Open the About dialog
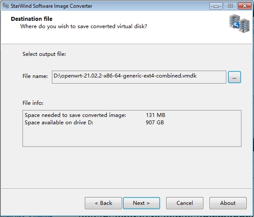The height and width of the screenshot is (217, 254). click(228, 203)
